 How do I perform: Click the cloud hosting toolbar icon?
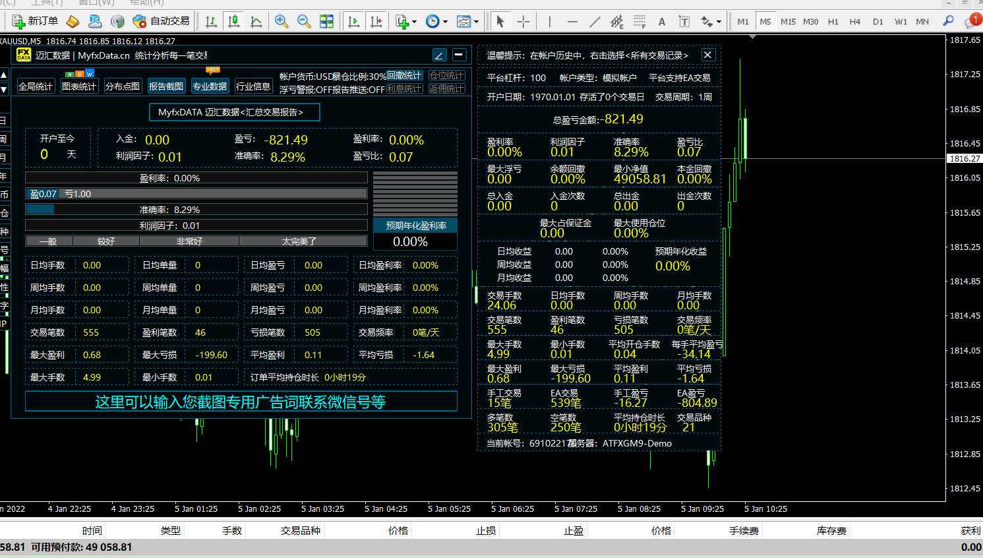pyautogui.click(x=95, y=22)
